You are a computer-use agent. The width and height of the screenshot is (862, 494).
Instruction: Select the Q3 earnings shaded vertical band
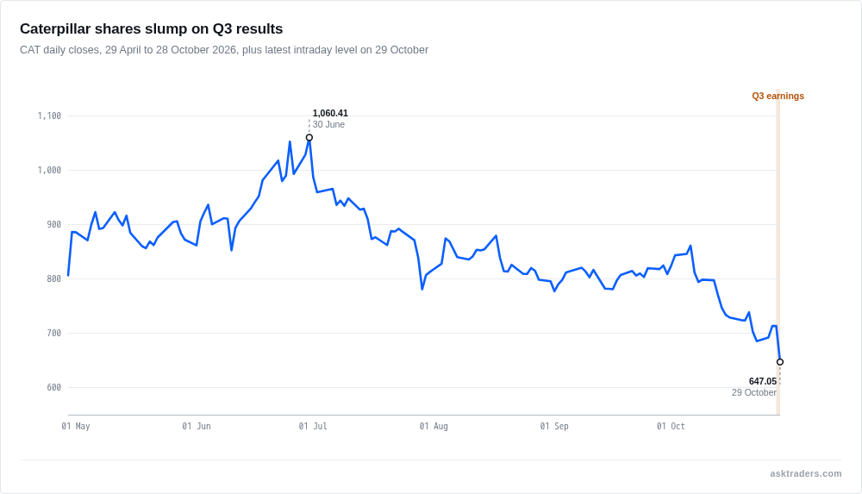(778, 252)
